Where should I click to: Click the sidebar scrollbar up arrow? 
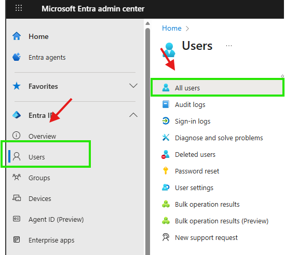pyautogui.click(x=147, y=23)
